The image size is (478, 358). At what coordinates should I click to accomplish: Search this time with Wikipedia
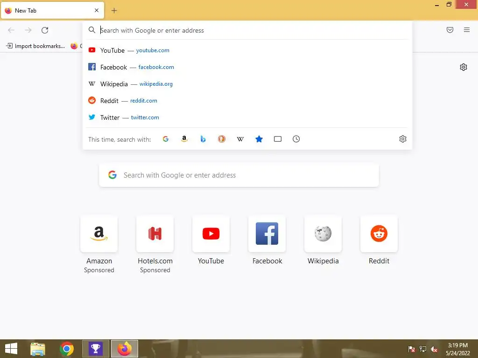point(240,139)
